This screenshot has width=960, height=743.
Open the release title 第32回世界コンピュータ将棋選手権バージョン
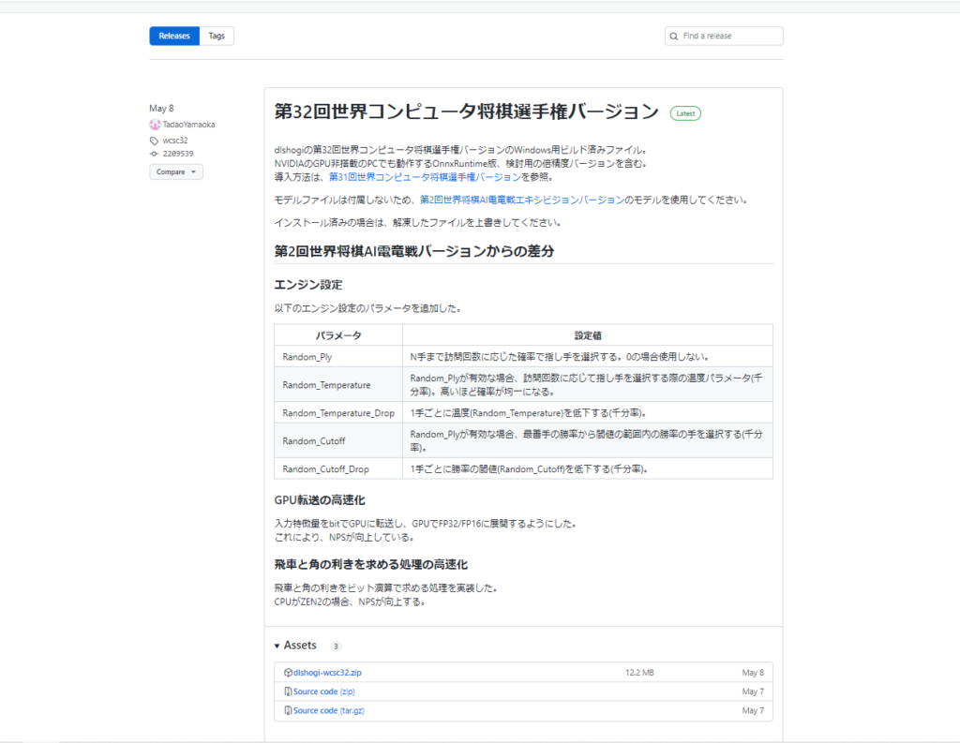point(467,112)
